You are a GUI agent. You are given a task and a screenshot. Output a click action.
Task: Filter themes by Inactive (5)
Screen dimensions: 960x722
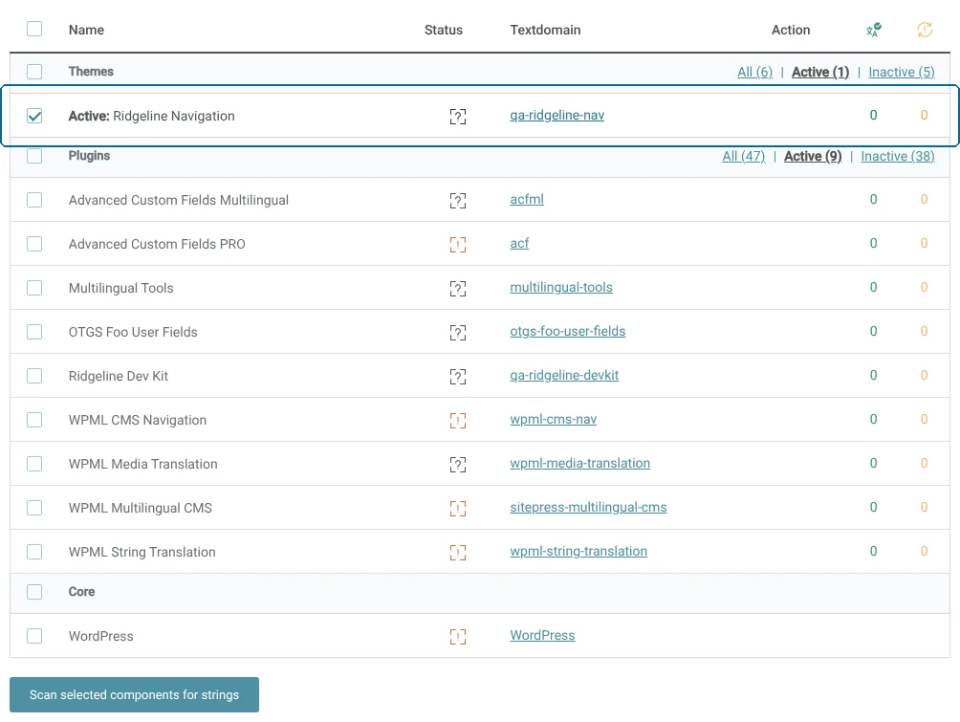(902, 73)
